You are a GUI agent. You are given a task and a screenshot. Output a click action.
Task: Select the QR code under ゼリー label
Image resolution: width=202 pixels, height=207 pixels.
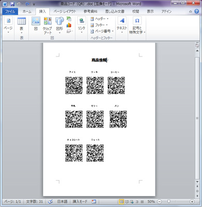coord(95,119)
